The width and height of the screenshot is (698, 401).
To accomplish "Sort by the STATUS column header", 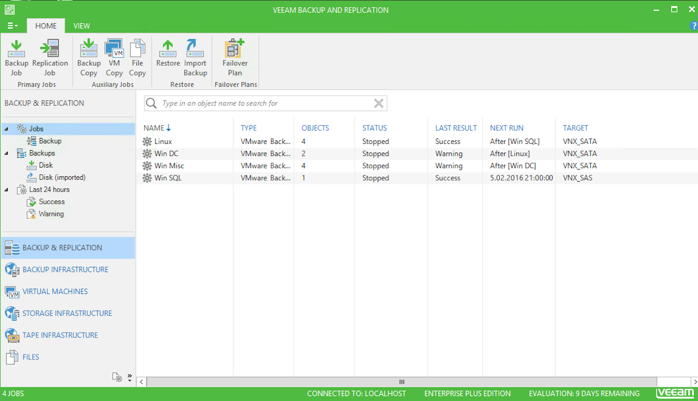I will 375,128.
